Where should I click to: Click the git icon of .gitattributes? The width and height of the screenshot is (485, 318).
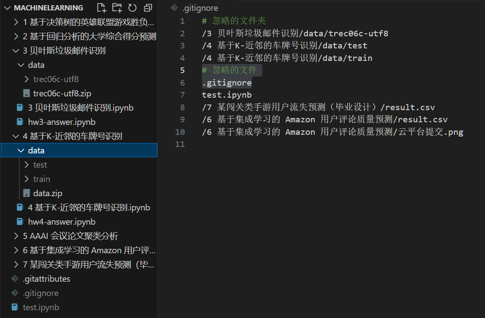tap(15, 279)
